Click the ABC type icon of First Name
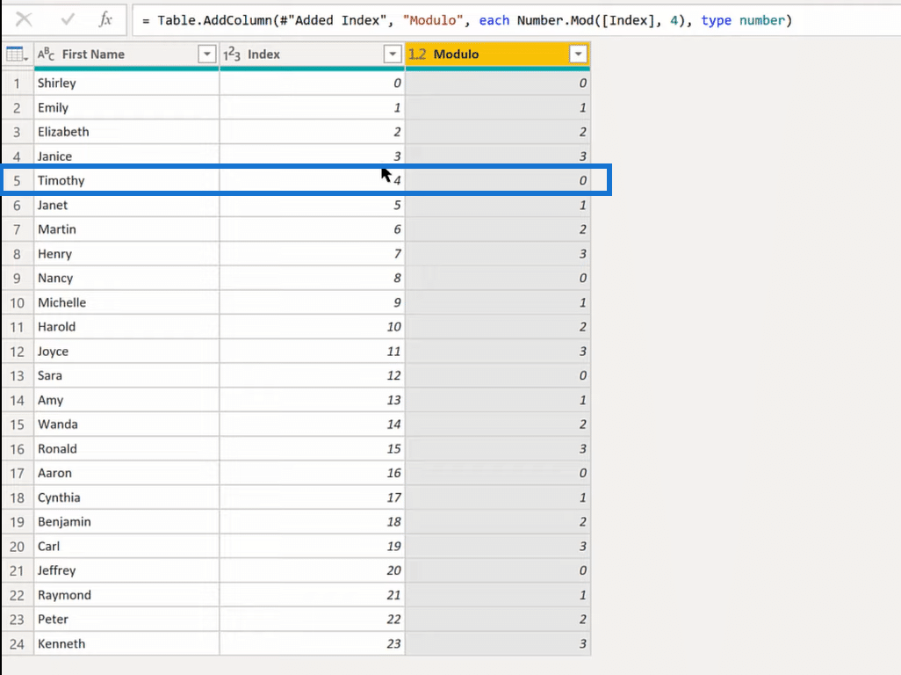This screenshot has width=901, height=675. coord(46,54)
